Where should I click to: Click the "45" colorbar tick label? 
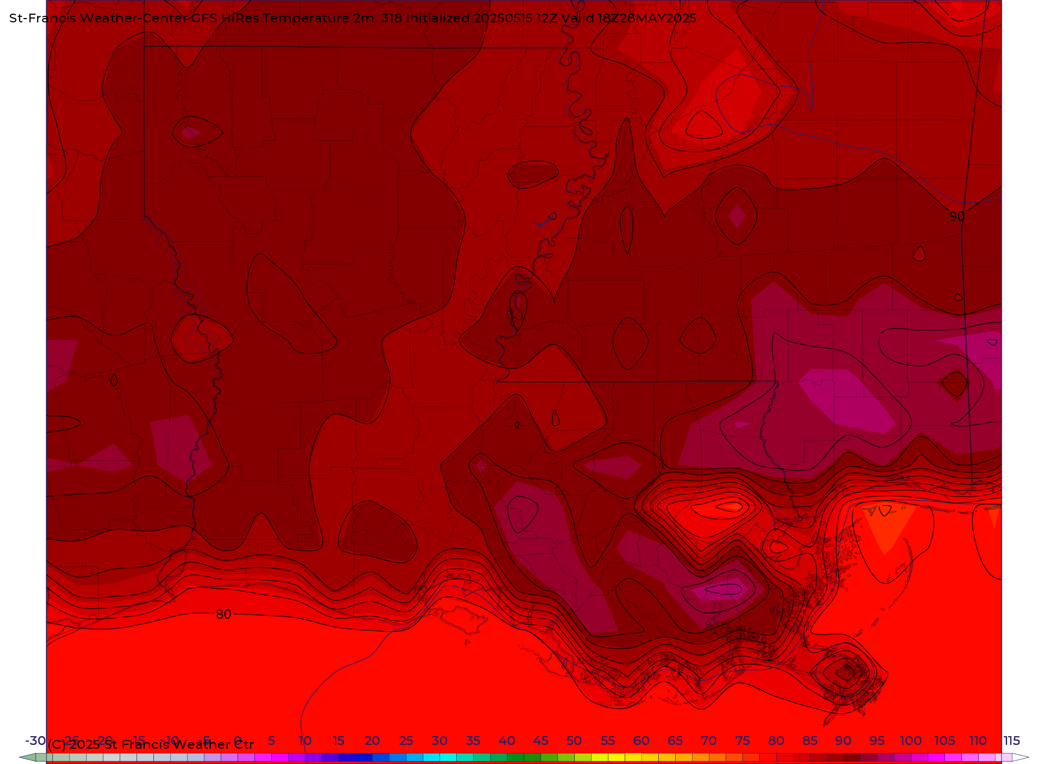pos(540,741)
